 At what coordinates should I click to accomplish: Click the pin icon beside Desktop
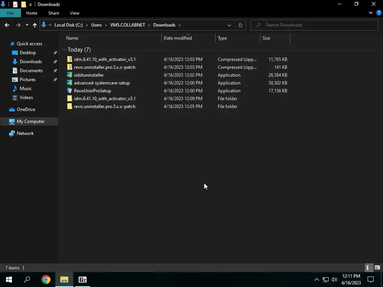pyautogui.click(x=55, y=53)
